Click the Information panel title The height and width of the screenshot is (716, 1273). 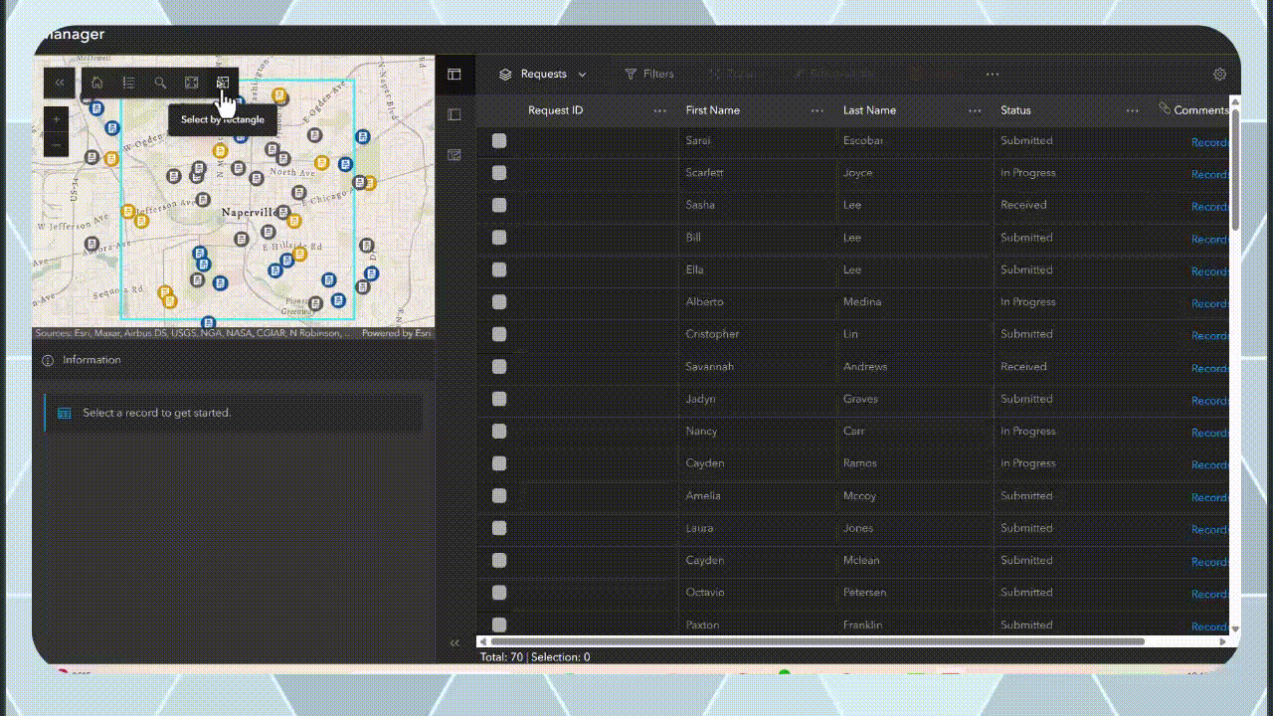[x=91, y=360]
